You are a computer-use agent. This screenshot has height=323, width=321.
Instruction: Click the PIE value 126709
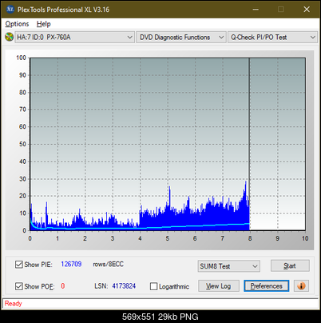click(x=71, y=265)
